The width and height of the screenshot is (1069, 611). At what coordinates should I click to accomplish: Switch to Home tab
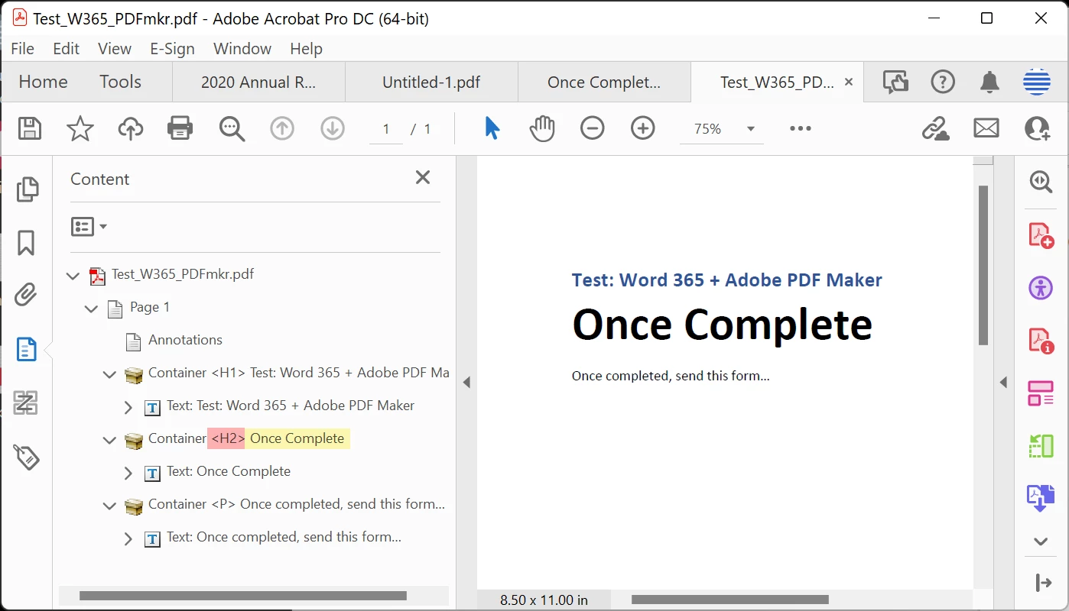pyautogui.click(x=43, y=82)
